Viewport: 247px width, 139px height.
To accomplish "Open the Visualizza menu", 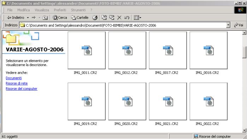I will (x=42, y=10).
